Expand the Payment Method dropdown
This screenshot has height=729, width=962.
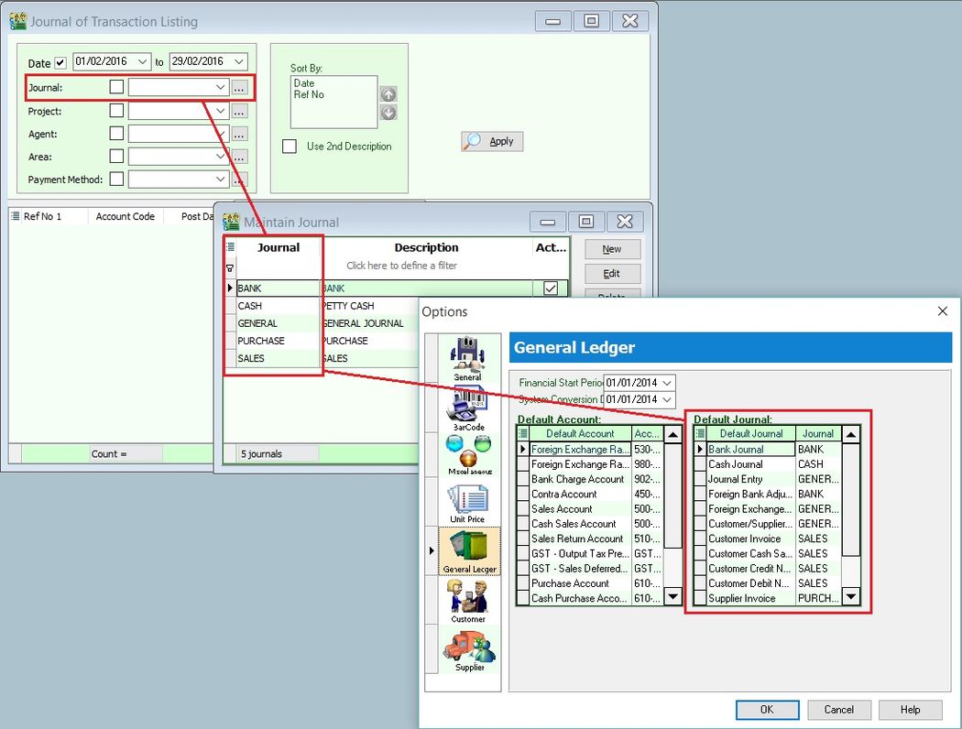220,180
